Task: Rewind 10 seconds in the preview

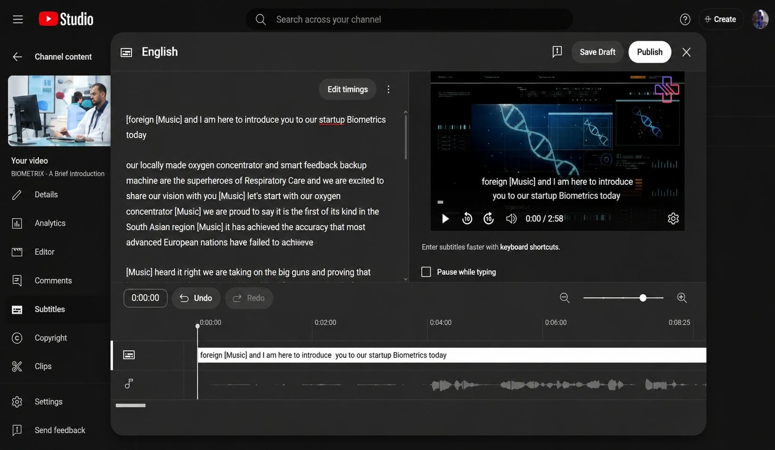Action: [x=467, y=218]
